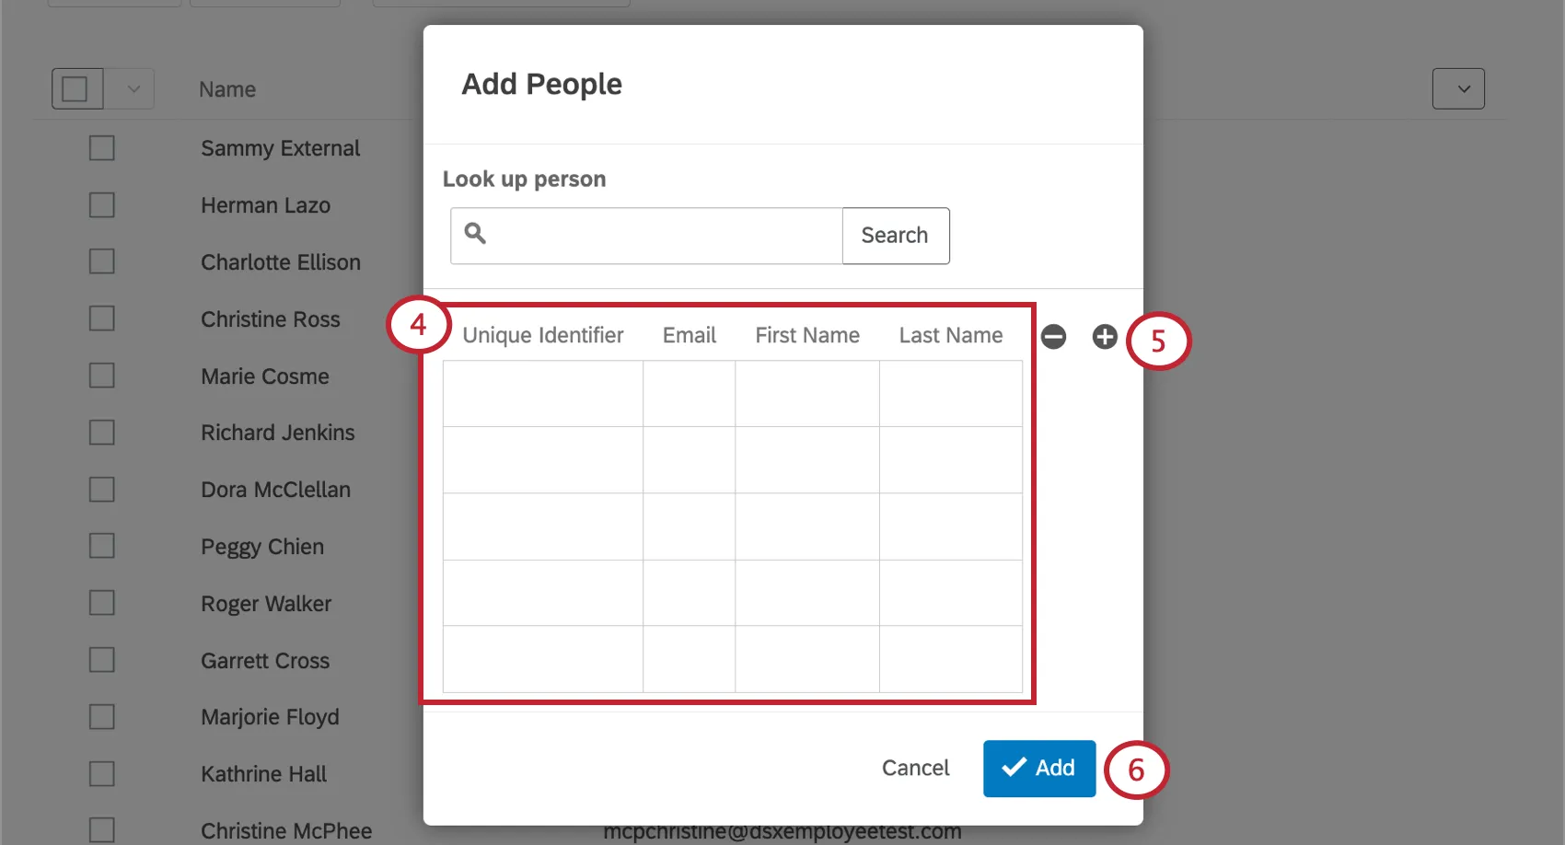This screenshot has height=845, width=1565.
Task: Check the checkbox next to Sammy External
Action: tap(101, 147)
